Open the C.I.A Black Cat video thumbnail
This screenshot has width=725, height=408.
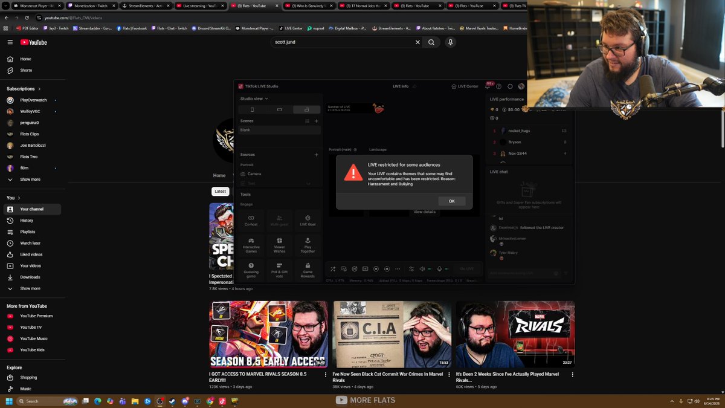pos(391,334)
